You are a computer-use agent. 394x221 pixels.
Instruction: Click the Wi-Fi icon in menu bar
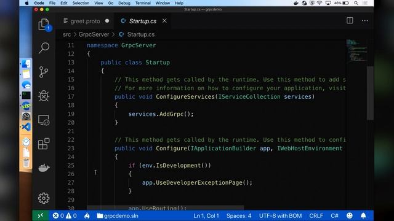(x=320, y=3)
